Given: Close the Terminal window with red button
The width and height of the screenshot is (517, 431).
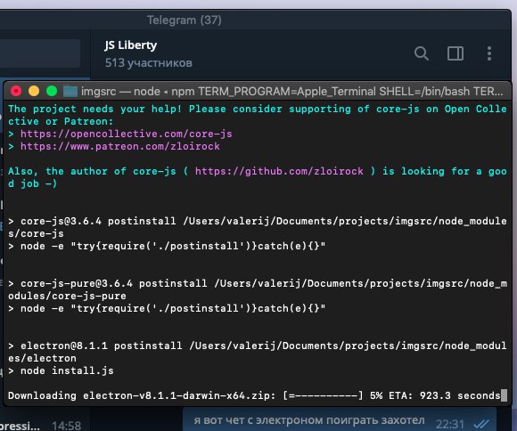Looking at the screenshot, I should (x=16, y=91).
